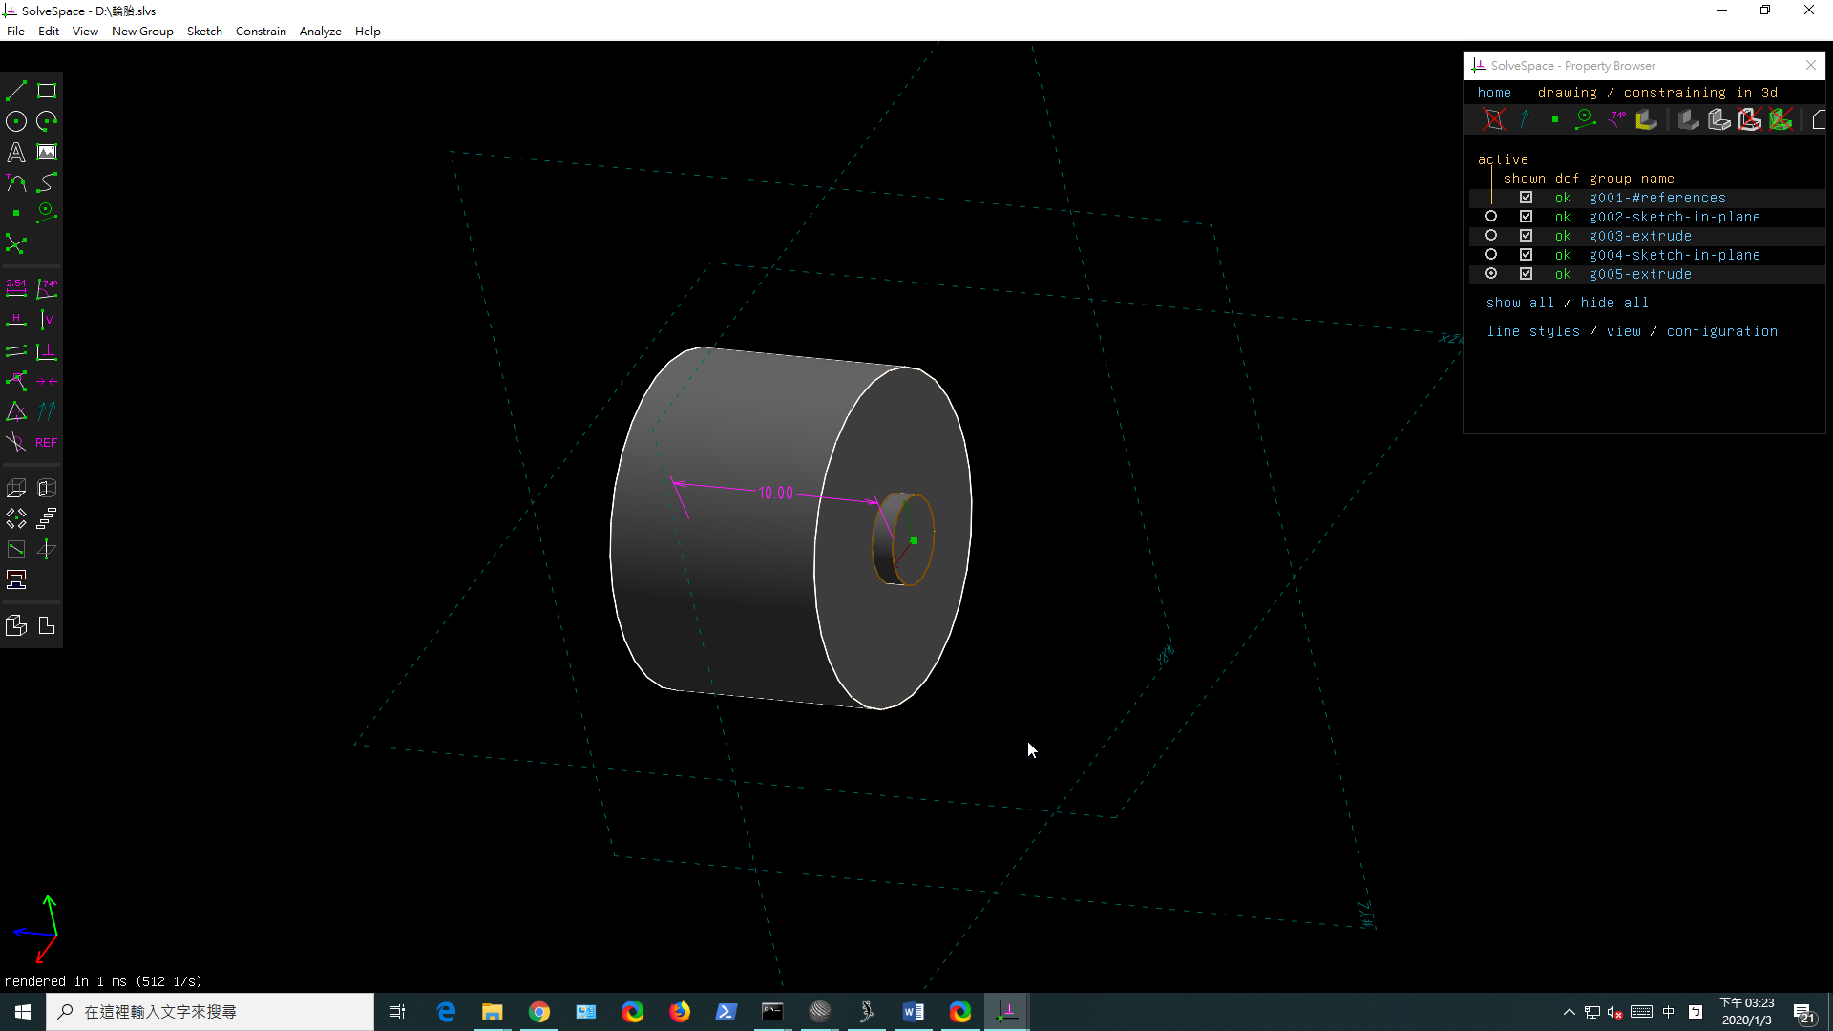Open g005-extrude group details
The width and height of the screenshot is (1833, 1031).
click(x=1640, y=274)
